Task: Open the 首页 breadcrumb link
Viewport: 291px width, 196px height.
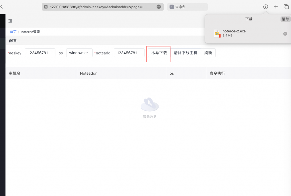Action: 13,32
